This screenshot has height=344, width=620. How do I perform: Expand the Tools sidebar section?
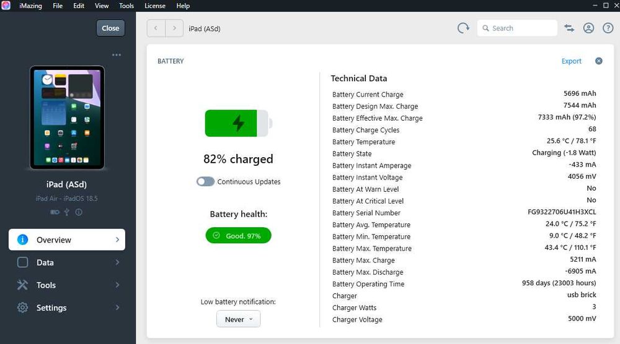tap(67, 285)
